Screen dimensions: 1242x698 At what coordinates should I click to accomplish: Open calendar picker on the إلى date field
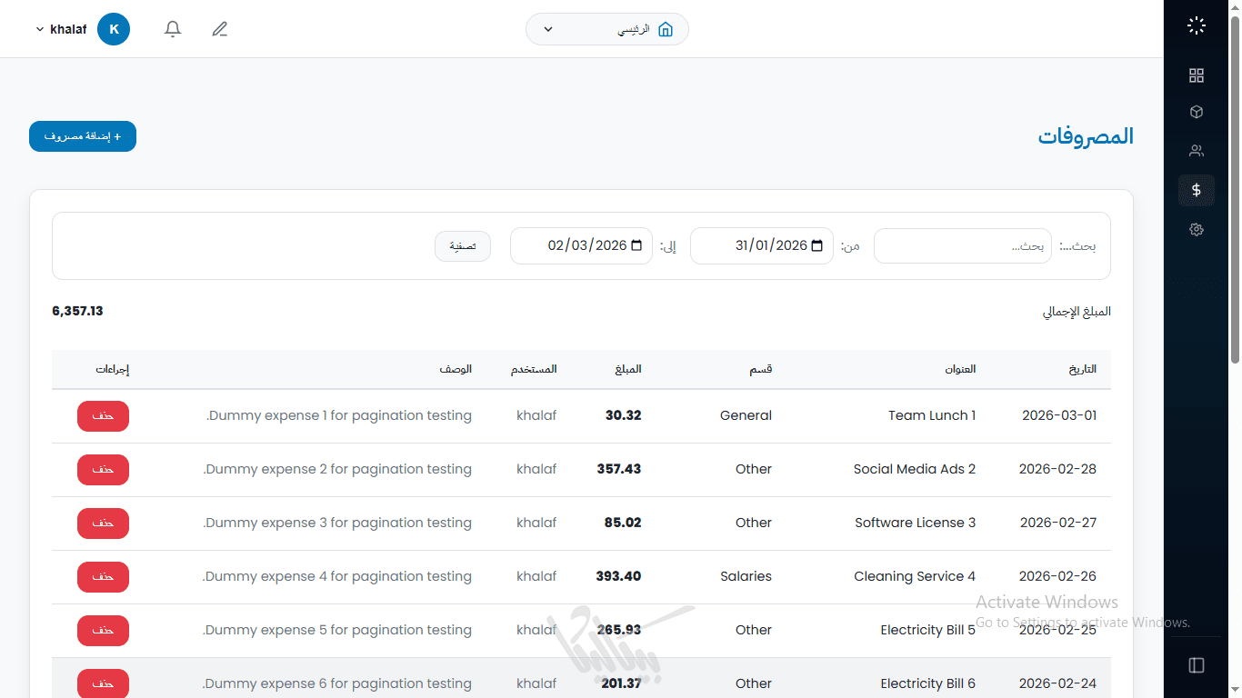click(636, 245)
